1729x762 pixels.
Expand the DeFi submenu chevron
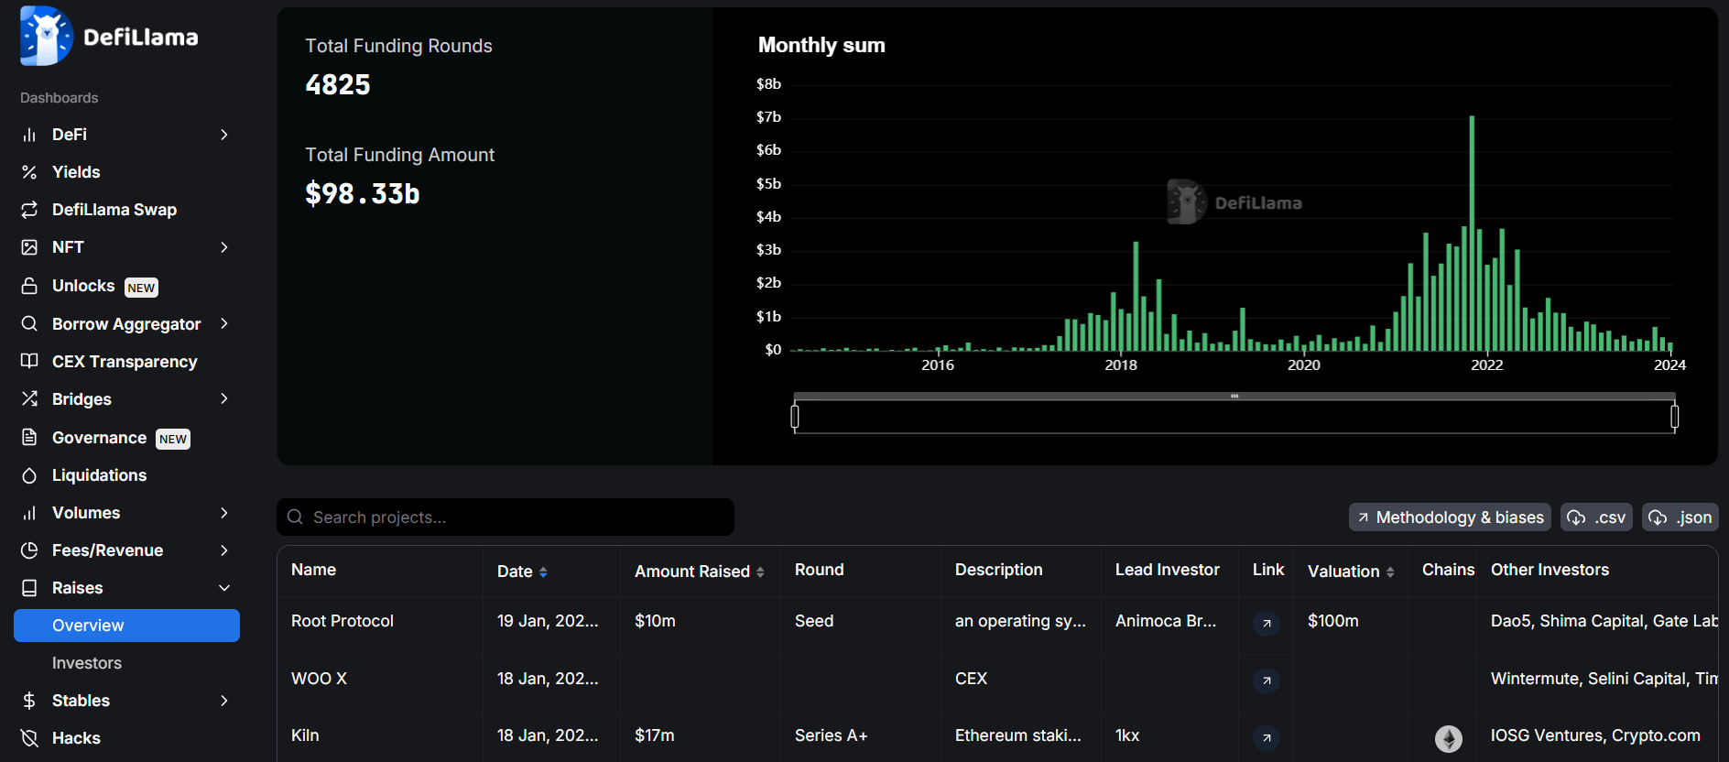pyautogui.click(x=224, y=135)
